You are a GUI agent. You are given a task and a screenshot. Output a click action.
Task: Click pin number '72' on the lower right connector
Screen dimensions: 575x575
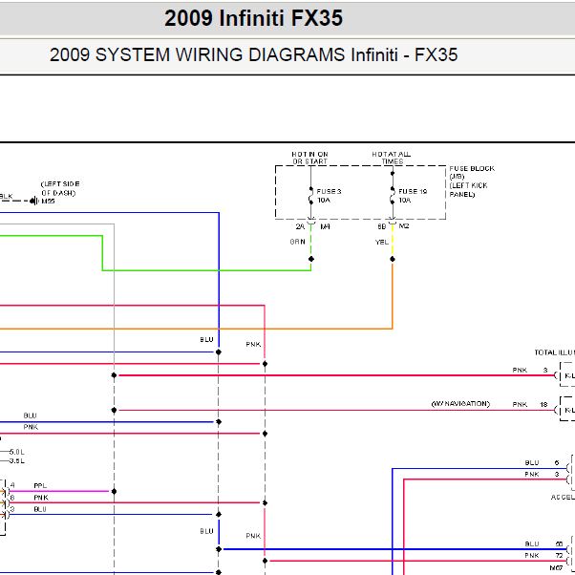click(x=559, y=556)
